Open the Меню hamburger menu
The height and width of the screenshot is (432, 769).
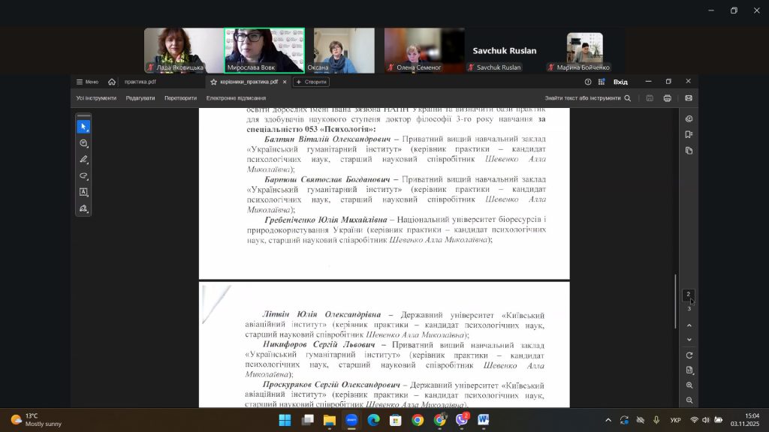[x=87, y=82]
